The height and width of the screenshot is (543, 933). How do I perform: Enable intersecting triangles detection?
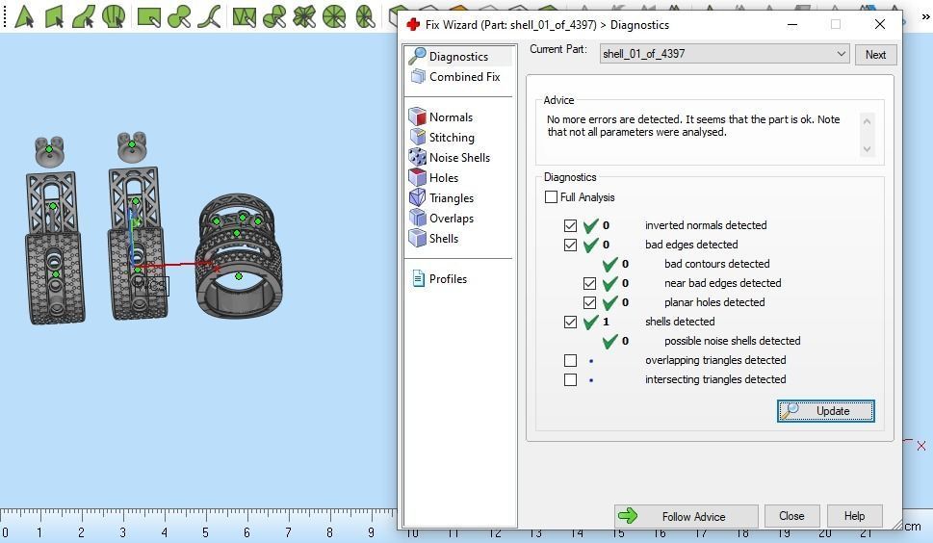pos(570,379)
